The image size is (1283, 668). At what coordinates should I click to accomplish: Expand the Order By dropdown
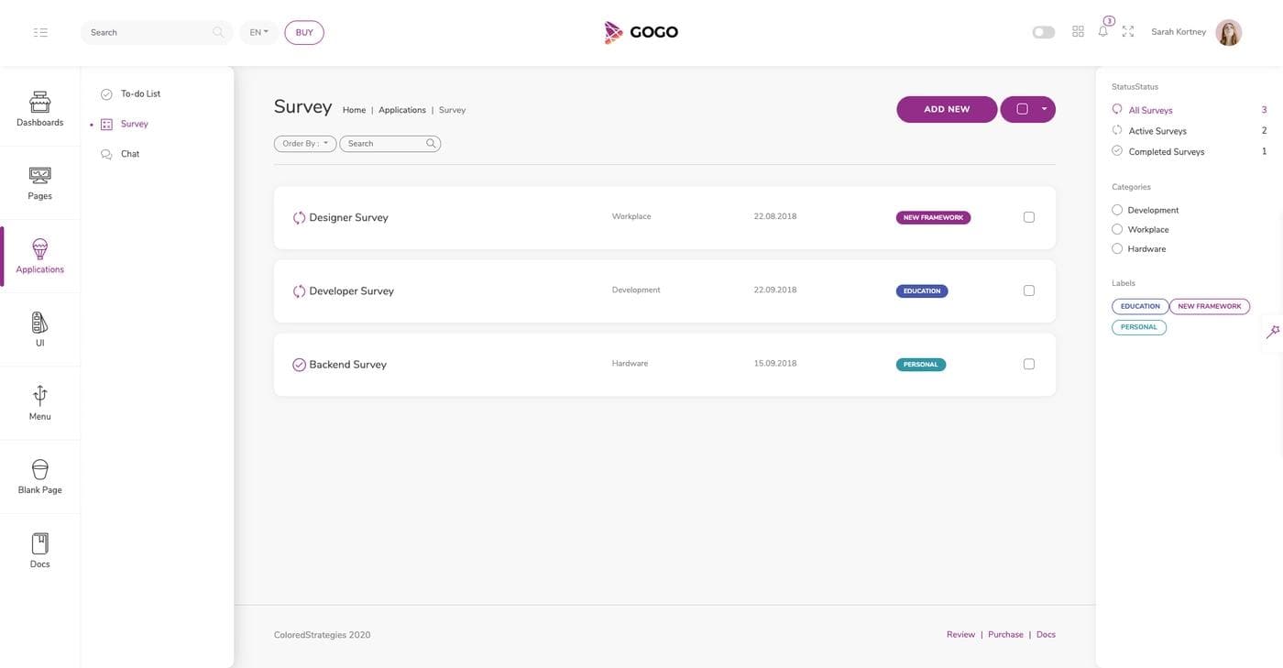tap(305, 144)
